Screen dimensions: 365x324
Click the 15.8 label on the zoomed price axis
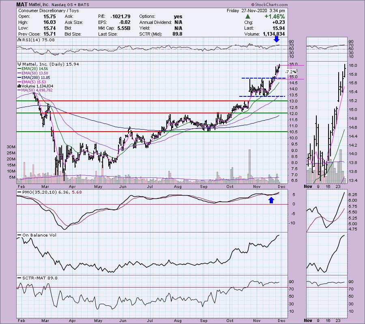[x=353, y=75]
